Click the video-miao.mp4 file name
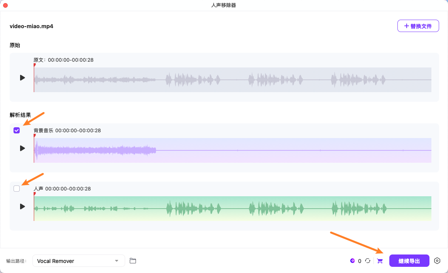The image size is (448, 273). [x=31, y=26]
